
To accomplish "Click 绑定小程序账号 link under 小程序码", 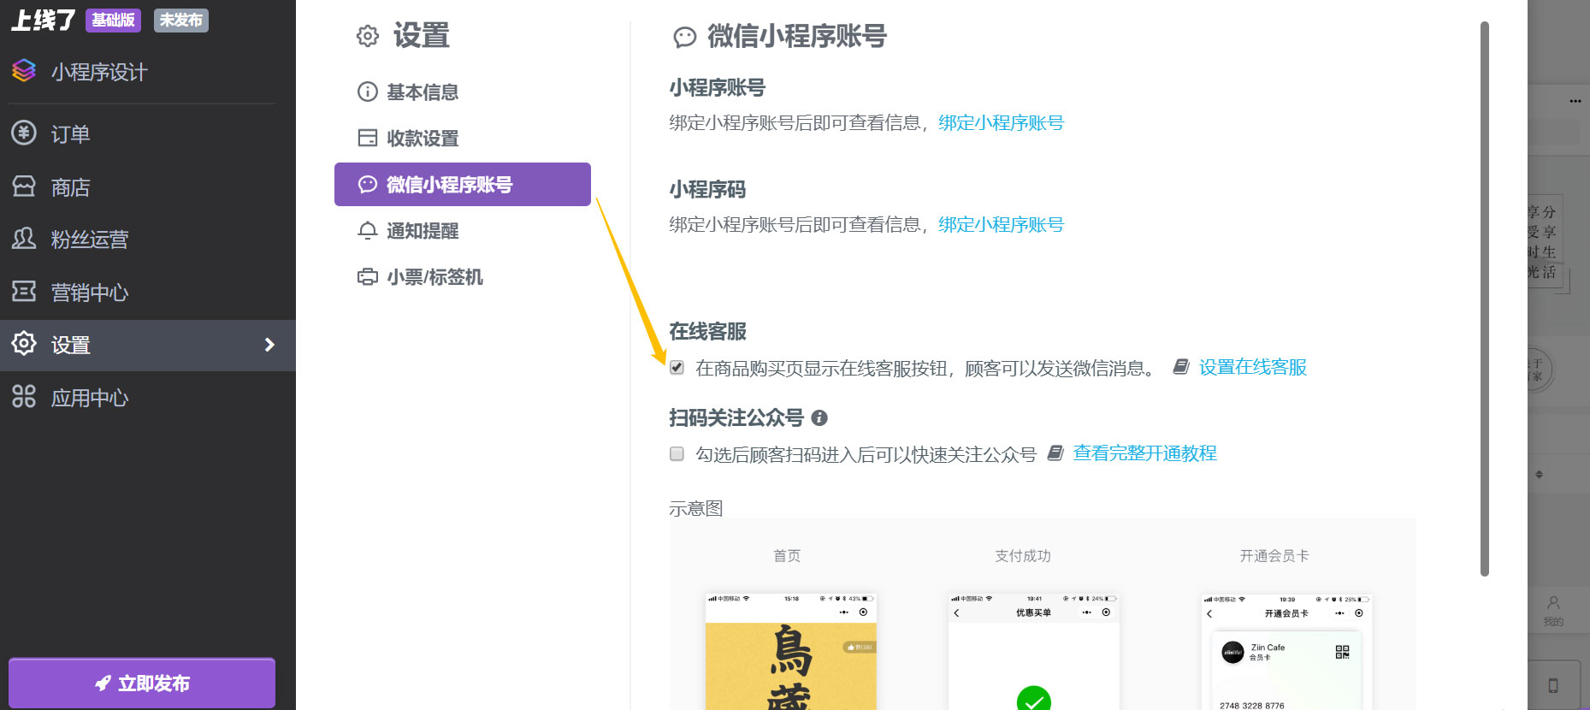I will [x=1001, y=225].
